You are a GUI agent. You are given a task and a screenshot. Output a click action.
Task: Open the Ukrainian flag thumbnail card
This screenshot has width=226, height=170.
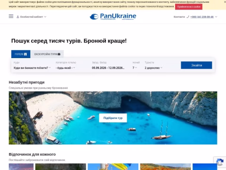pos(113,167)
